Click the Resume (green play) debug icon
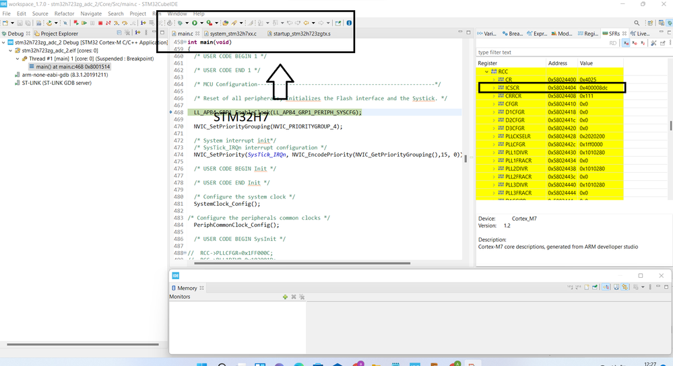Image resolution: width=673 pixels, height=366 pixels. click(84, 23)
